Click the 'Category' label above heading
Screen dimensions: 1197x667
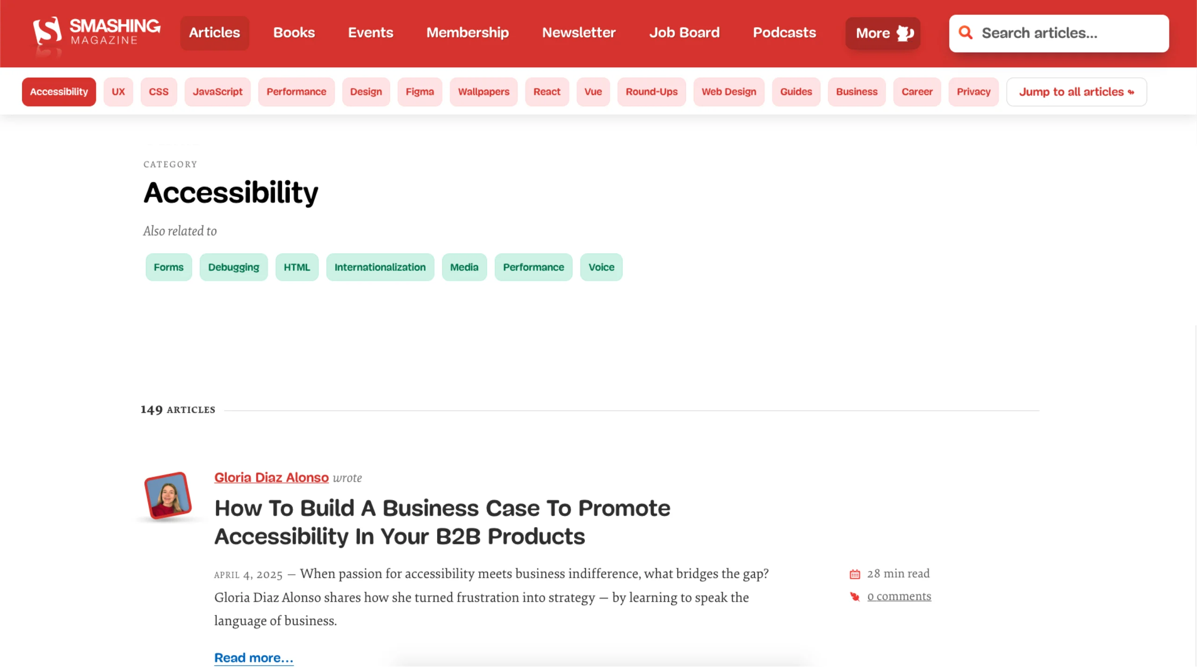click(170, 165)
